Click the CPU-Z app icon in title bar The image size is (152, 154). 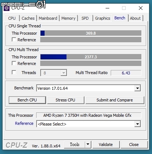point(7,8)
